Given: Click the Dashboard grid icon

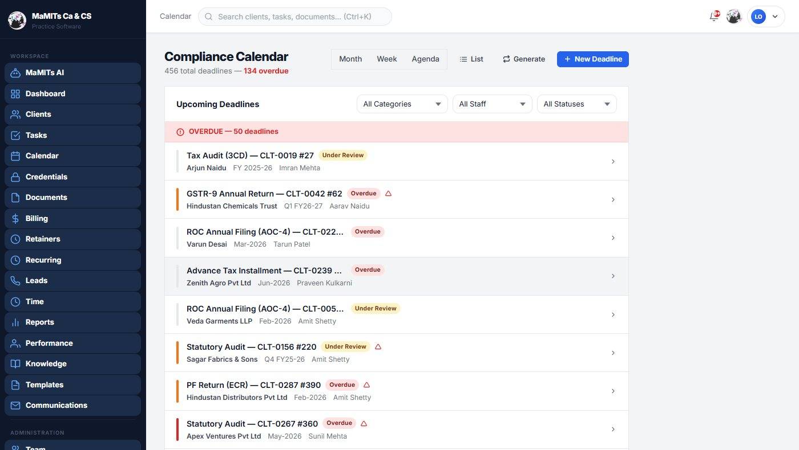Looking at the screenshot, I should tap(15, 93).
